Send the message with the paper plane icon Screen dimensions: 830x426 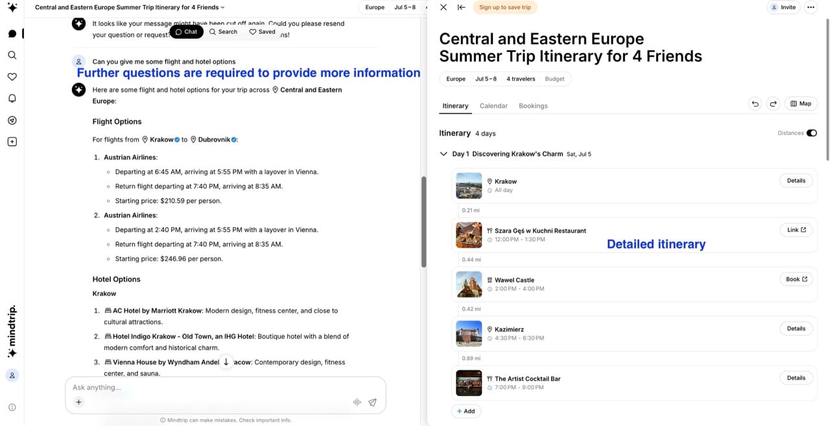372,402
